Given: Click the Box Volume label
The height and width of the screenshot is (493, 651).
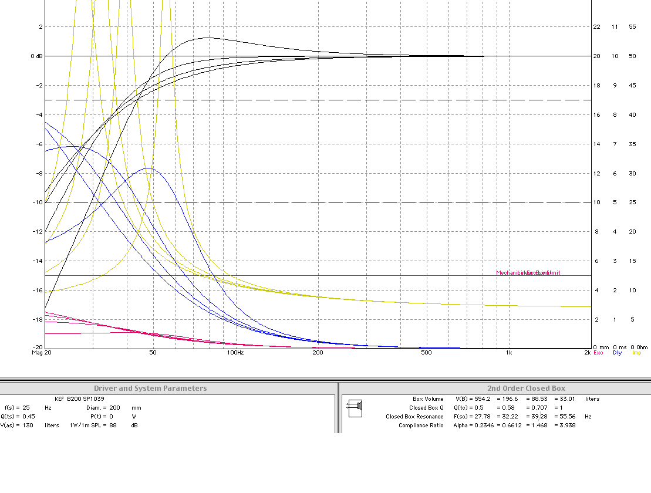Looking at the screenshot, I should click(428, 399).
